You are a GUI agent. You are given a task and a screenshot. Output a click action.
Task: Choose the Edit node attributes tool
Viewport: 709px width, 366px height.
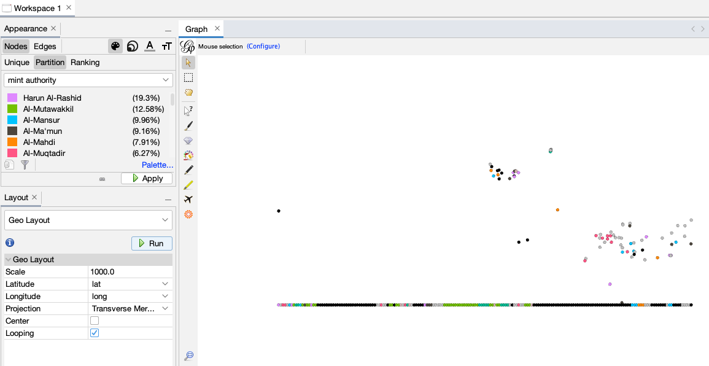coord(188,111)
